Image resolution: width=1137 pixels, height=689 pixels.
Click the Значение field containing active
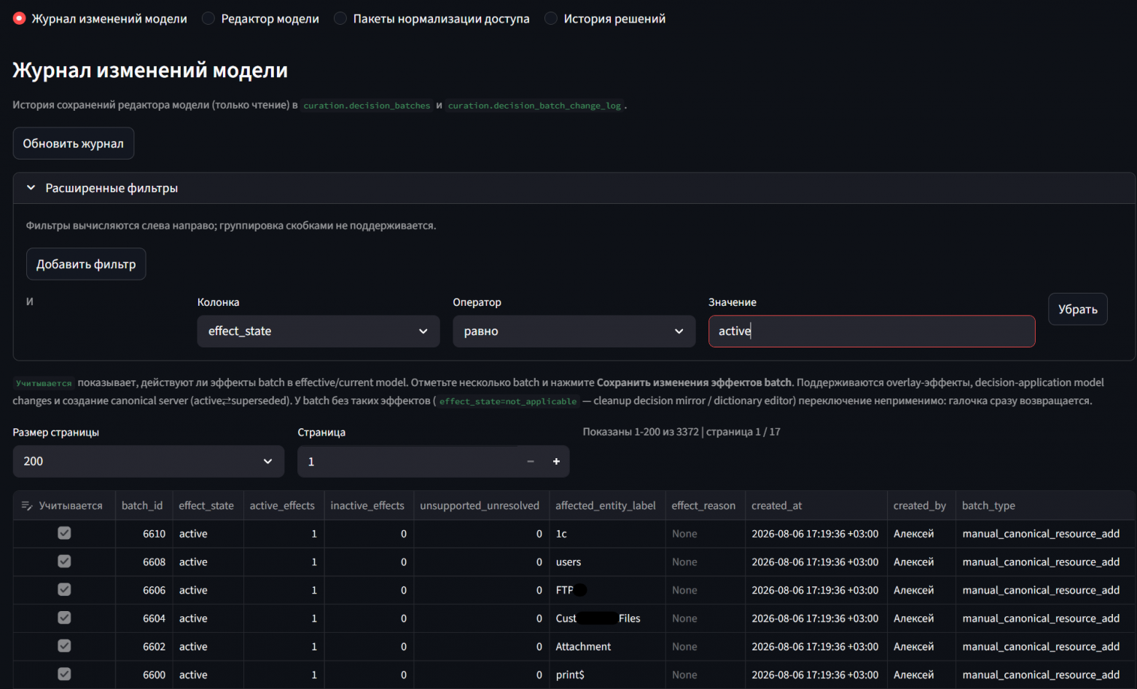(872, 331)
